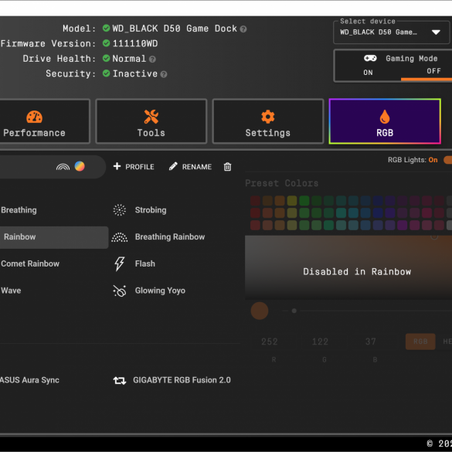This screenshot has height=452, width=452.
Task: Select the Rainbow effect
Action: pyautogui.click(x=54, y=237)
